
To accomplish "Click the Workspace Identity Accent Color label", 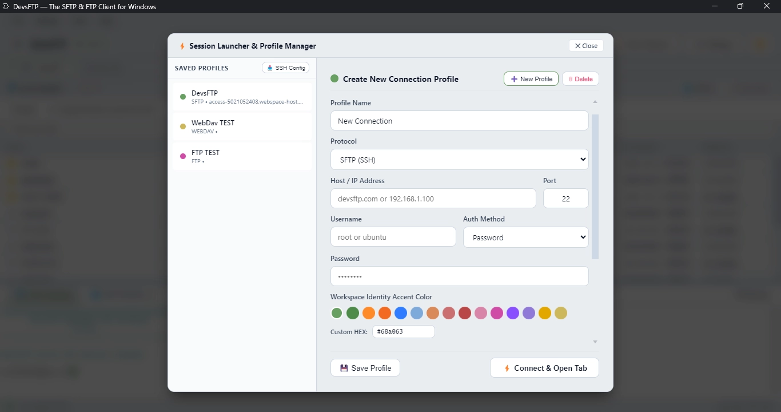I will [x=381, y=297].
